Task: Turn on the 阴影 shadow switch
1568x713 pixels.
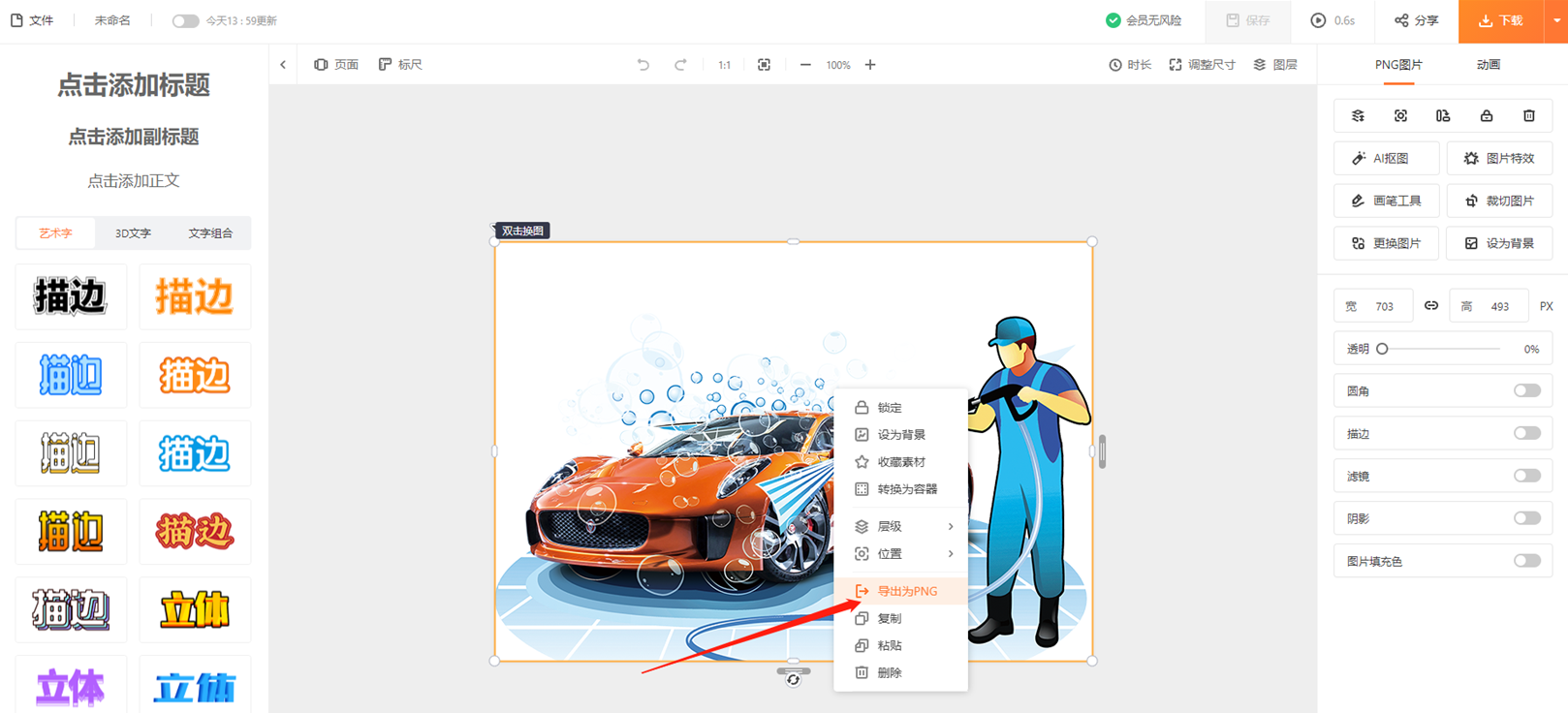Action: click(1527, 518)
